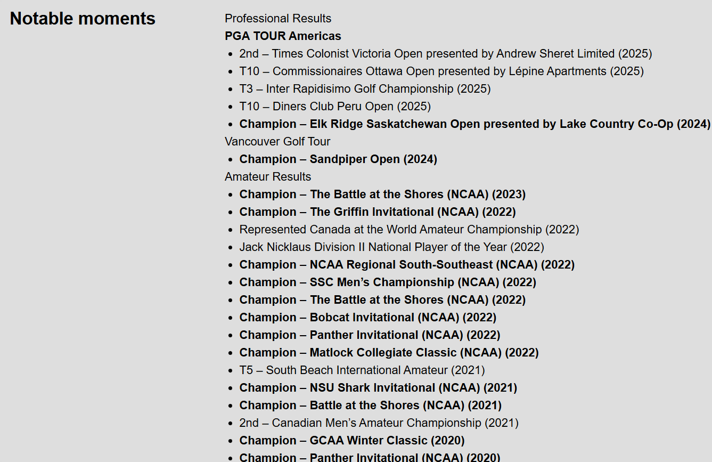Click Diners Club Peru Open entry
This screenshot has width=712, height=462.
point(335,107)
